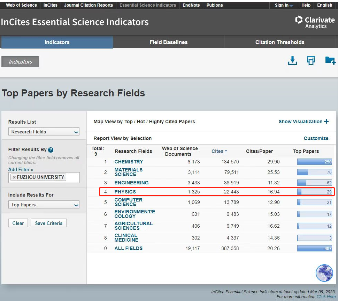Image resolution: width=338 pixels, height=301 pixels.
Task: Click the plus icon beside Show Visualization
Action: tap(326, 122)
